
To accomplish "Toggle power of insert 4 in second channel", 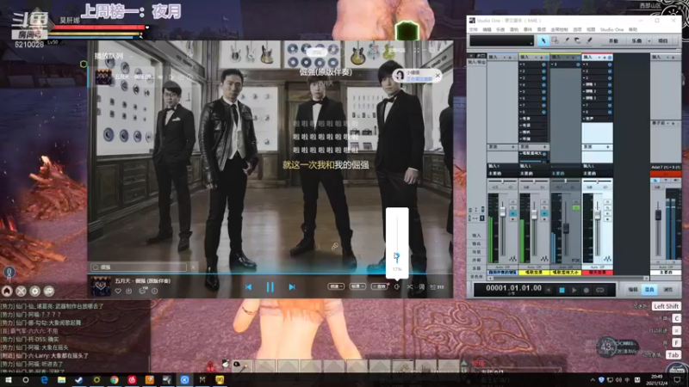I will coord(544,84).
